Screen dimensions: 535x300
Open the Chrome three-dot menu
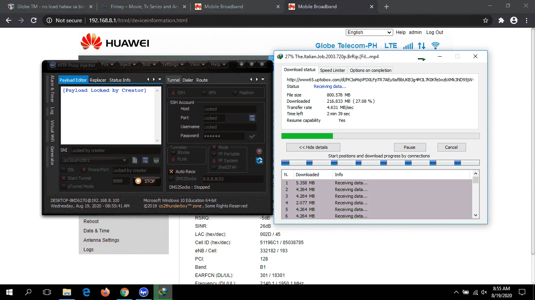click(527, 20)
